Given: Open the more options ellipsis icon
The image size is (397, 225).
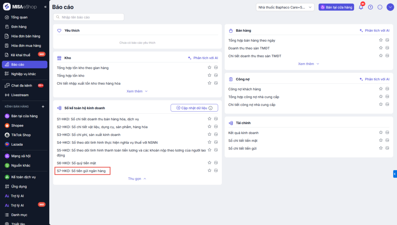Looking at the screenshot, I should (380, 7).
